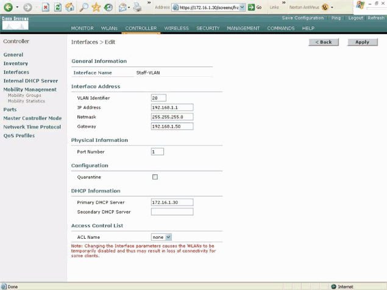The image size is (387, 290).
Task: Open the MANAGEMENT menu tab
Action: point(243,28)
